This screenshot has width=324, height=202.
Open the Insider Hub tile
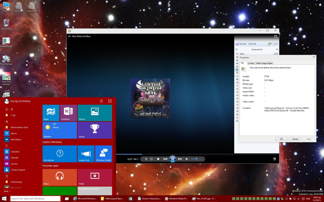[x=86, y=154]
